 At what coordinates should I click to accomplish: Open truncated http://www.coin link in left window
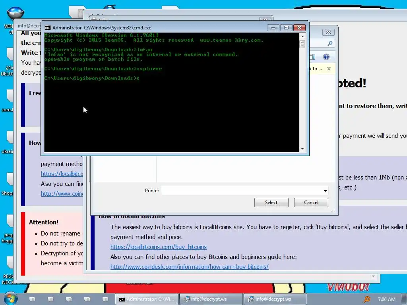(x=62, y=194)
